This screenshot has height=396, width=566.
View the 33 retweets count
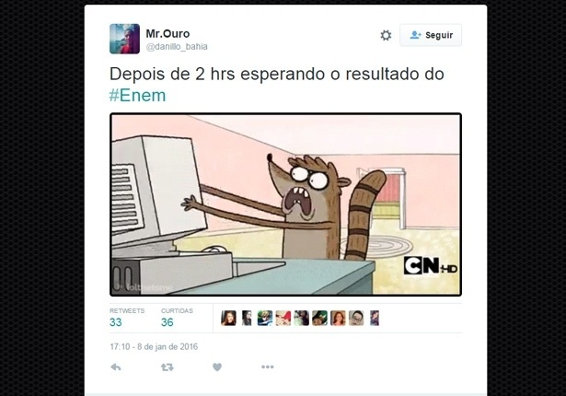click(116, 322)
